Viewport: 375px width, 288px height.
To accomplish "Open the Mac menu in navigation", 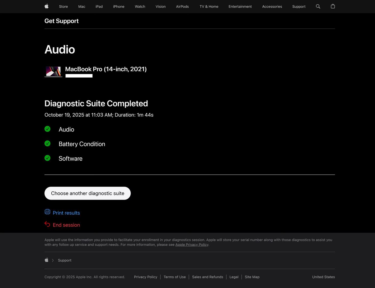I will (82, 6).
